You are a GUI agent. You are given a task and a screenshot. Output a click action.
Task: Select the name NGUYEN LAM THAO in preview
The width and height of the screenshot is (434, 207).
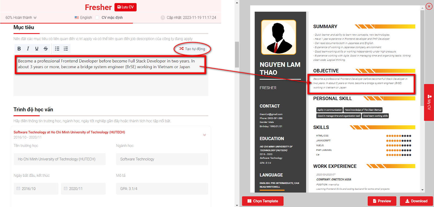280,69
